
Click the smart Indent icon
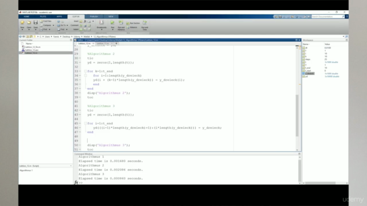point(81,30)
